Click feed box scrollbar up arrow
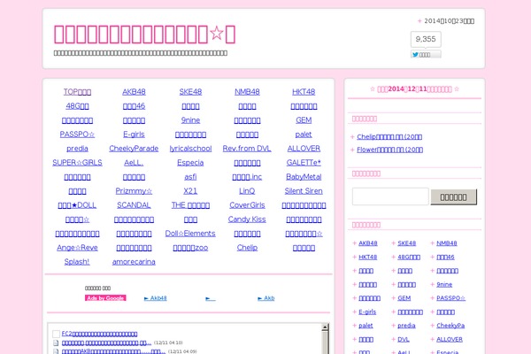The width and height of the screenshot is (531, 354). (325, 327)
